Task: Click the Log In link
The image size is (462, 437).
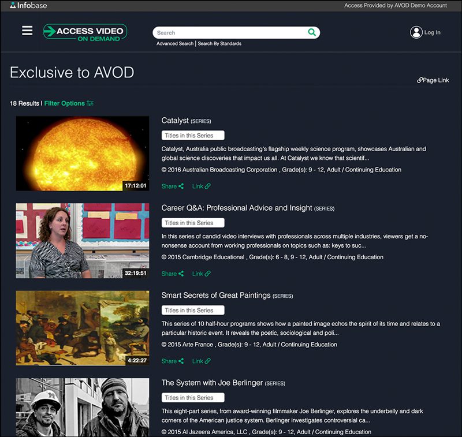Action: coord(432,32)
